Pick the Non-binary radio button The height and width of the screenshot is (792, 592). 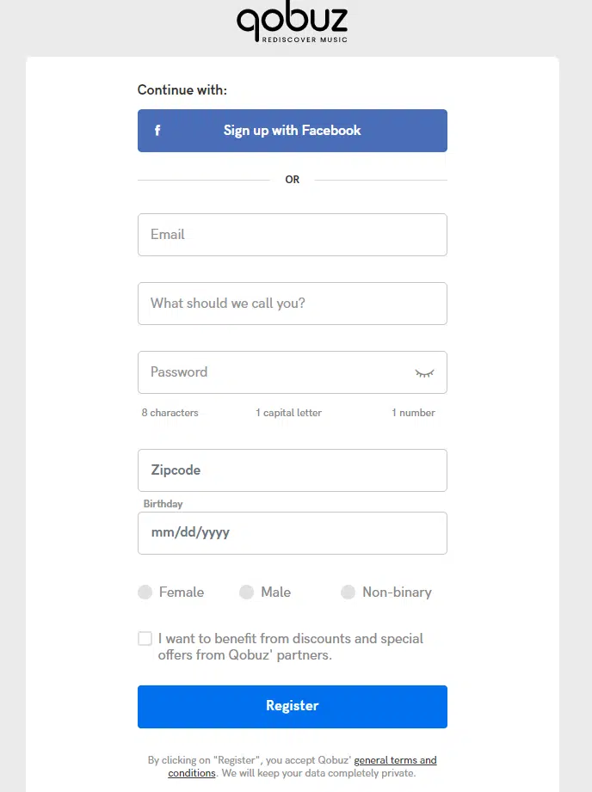348,592
